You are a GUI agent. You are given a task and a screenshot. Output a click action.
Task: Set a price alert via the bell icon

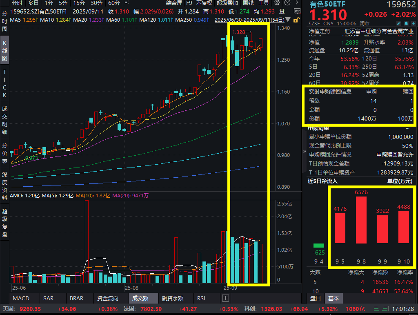[x=406, y=24]
